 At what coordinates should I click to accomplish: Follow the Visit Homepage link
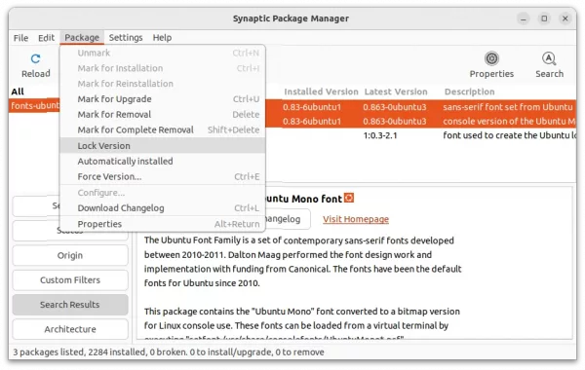[x=356, y=219]
